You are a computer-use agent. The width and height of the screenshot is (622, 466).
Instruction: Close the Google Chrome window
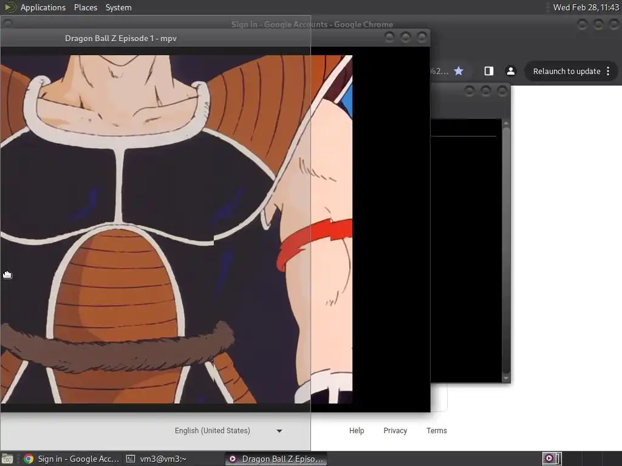pos(614,24)
